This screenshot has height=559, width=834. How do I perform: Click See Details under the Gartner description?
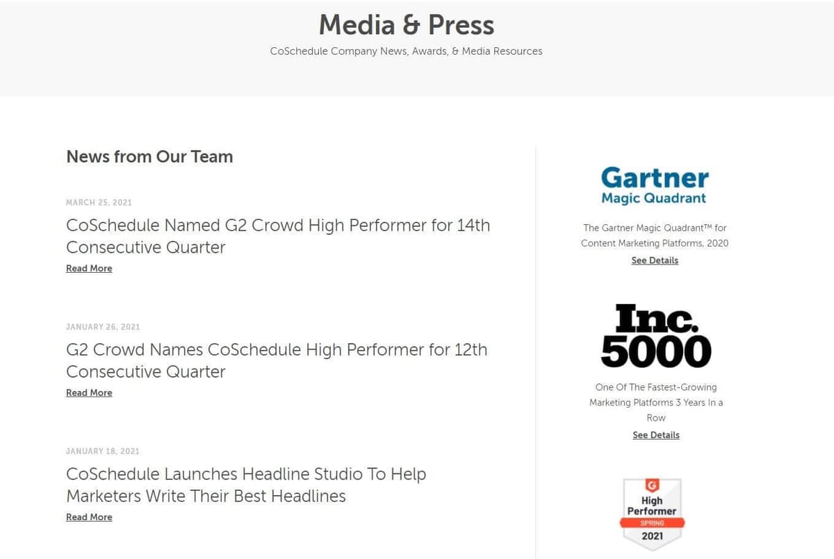tap(654, 260)
